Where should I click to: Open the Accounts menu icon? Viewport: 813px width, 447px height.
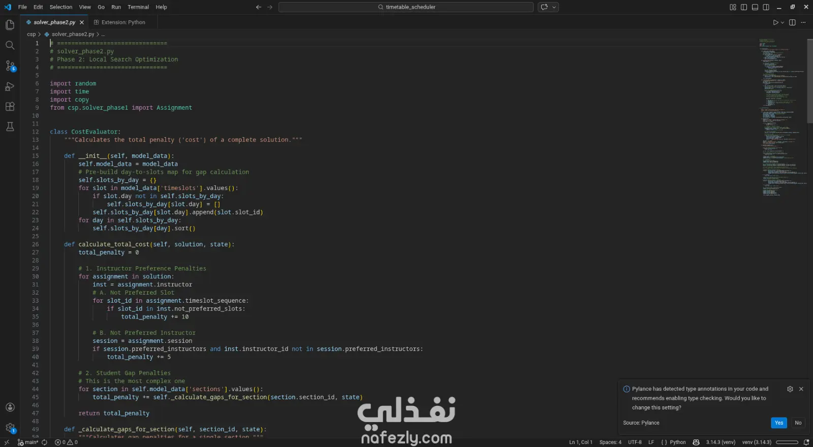pyautogui.click(x=10, y=407)
